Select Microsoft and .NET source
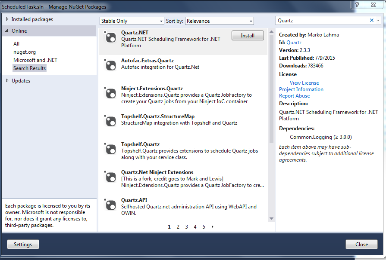The width and height of the screenshot is (386, 260). click(35, 60)
